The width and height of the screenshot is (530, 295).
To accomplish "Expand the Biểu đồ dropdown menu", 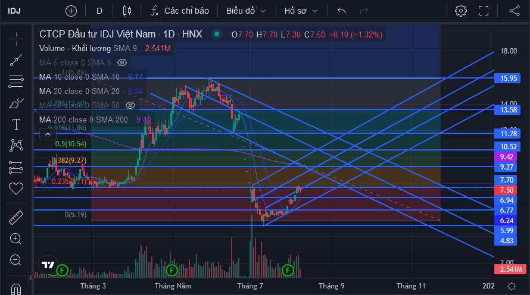I will (x=246, y=11).
